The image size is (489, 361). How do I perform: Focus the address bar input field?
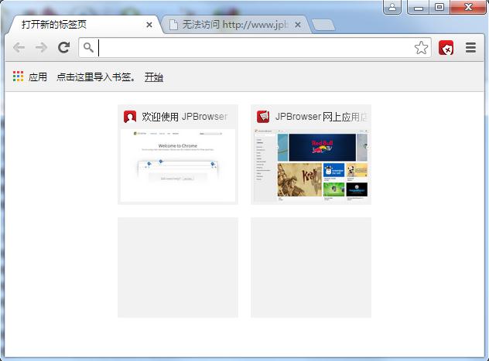[255, 48]
